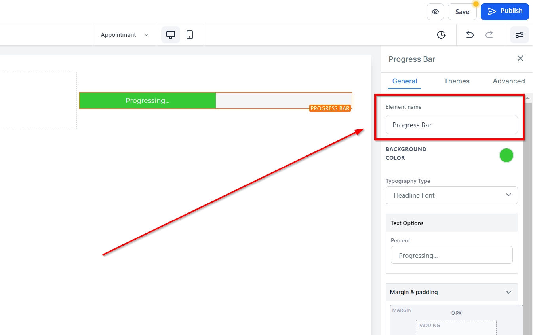The height and width of the screenshot is (335, 533).
Task: Publish the page
Action: click(504, 11)
